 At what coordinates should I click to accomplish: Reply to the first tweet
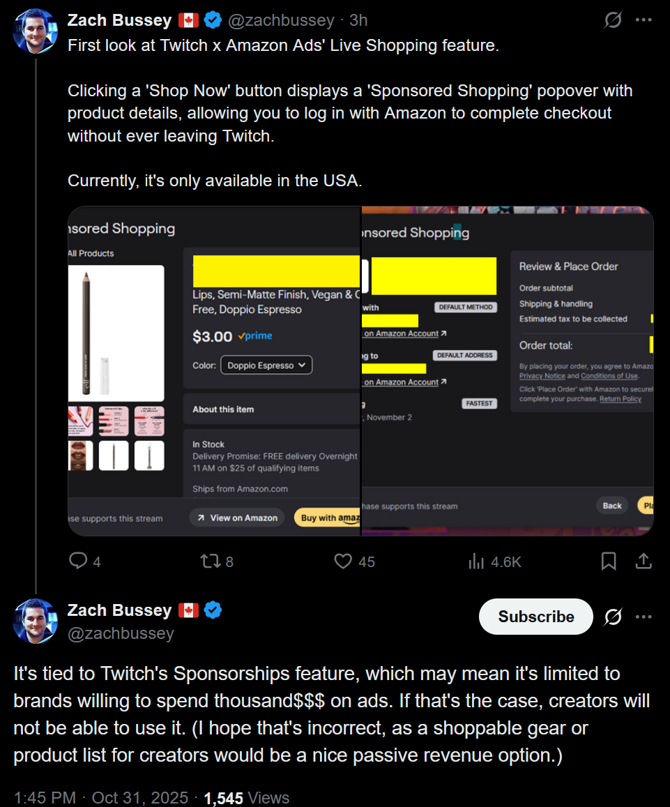point(79,561)
